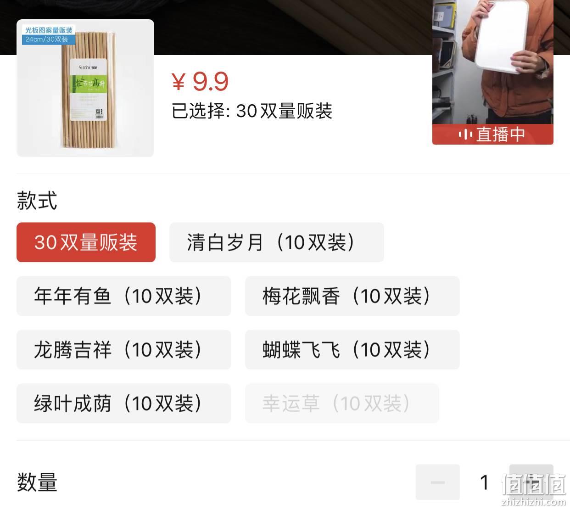Tap the 光板图案量贩装 badge on thumbnail
The width and height of the screenshot is (570, 510).
point(49,30)
